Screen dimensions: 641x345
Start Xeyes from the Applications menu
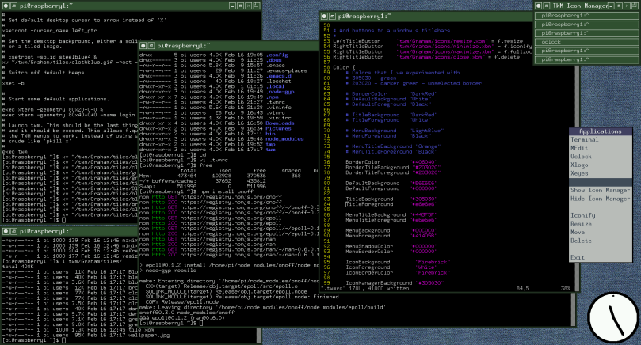pyautogui.click(x=601, y=173)
